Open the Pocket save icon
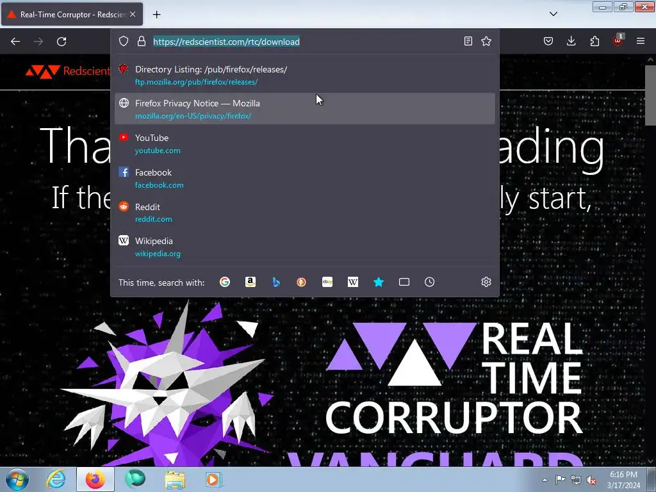The image size is (656, 492). pos(548,41)
